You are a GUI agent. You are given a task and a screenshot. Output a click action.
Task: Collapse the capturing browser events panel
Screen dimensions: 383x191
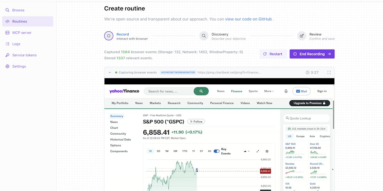[x=110, y=72]
